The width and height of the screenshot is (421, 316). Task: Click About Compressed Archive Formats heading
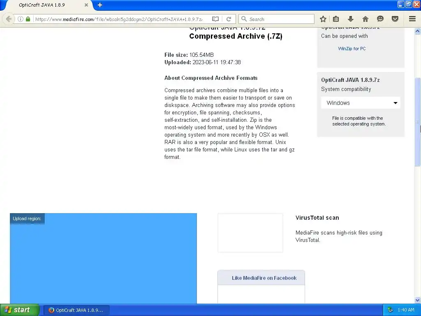[x=211, y=78]
